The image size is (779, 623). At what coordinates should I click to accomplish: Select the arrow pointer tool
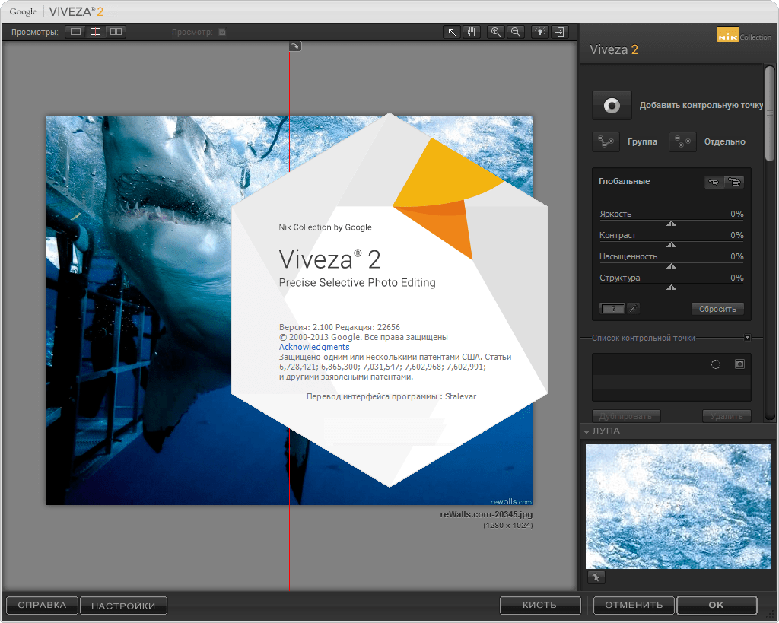(x=453, y=32)
